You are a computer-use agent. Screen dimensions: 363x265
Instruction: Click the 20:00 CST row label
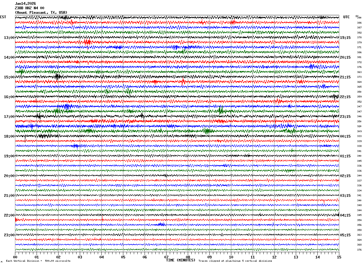[9, 176]
